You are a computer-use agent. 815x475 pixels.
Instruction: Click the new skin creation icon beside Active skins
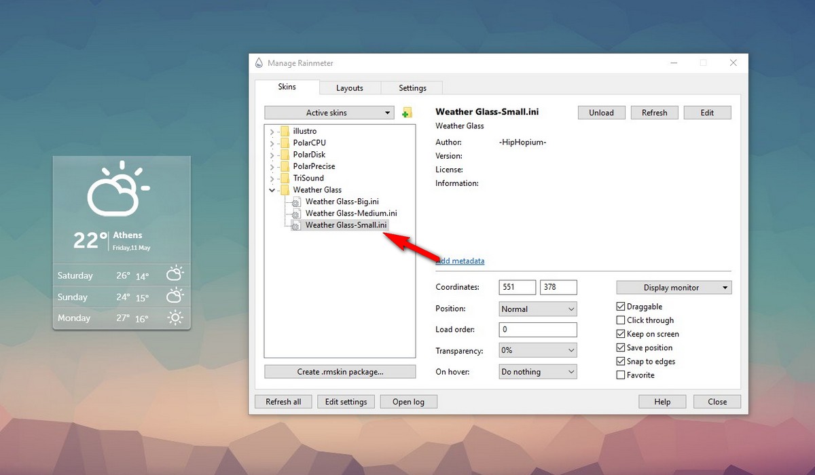tap(406, 112)
